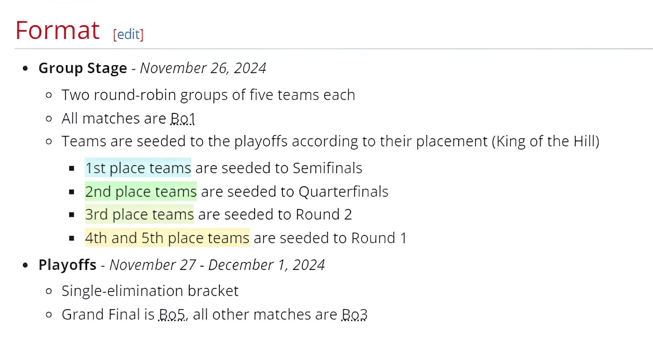Click the Bo5 abbreviation

coord(172,315)
